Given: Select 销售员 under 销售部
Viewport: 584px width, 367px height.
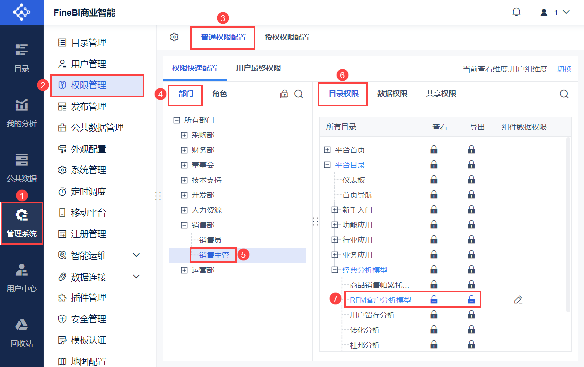Looking at the screenshot, I should click(210, 240).
